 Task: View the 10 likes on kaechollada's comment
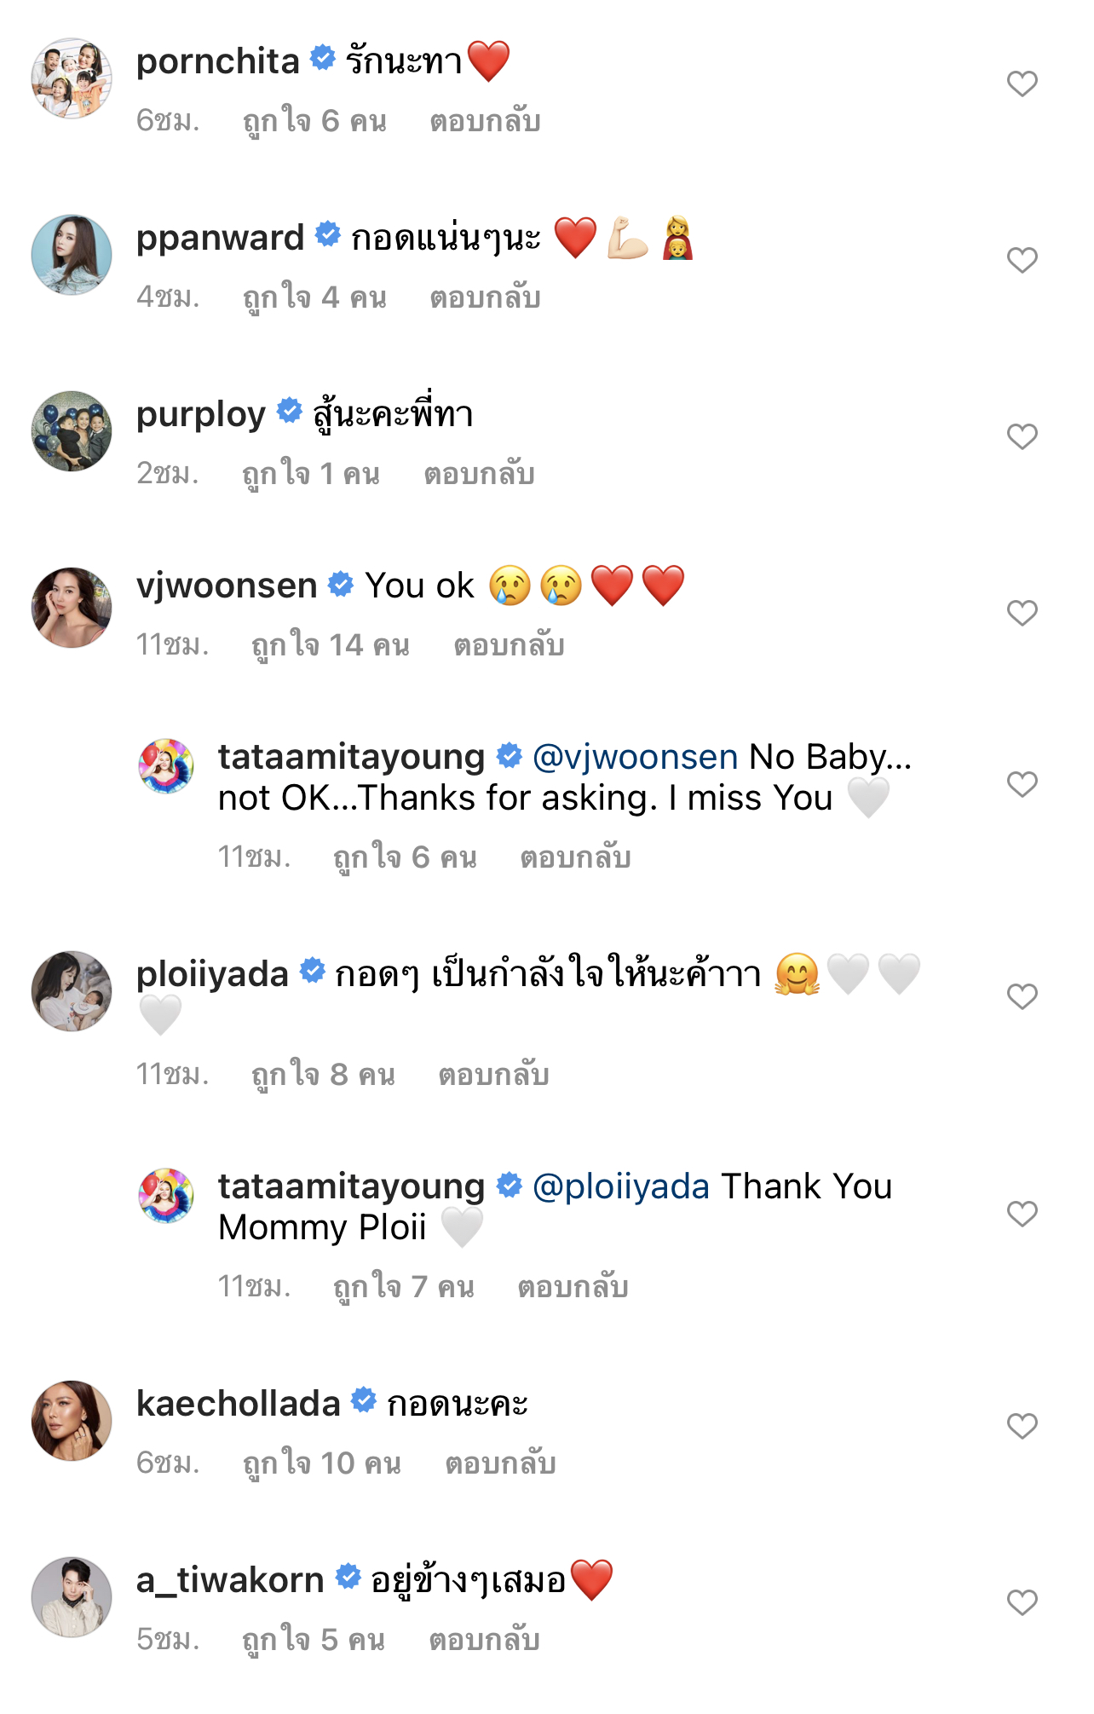(x=321, y=1463)
